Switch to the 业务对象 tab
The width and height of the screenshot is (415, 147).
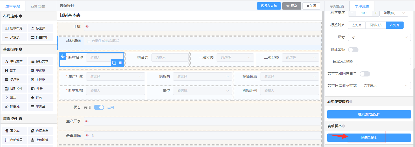tap(38, 6)
